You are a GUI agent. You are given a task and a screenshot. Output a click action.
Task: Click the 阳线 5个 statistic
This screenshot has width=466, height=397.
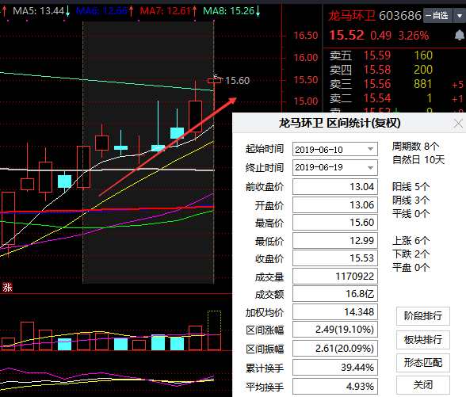411,187
